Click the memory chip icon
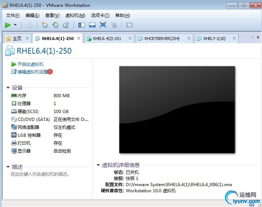The height and width of the screenshot is (207, 262). point(14,95)
